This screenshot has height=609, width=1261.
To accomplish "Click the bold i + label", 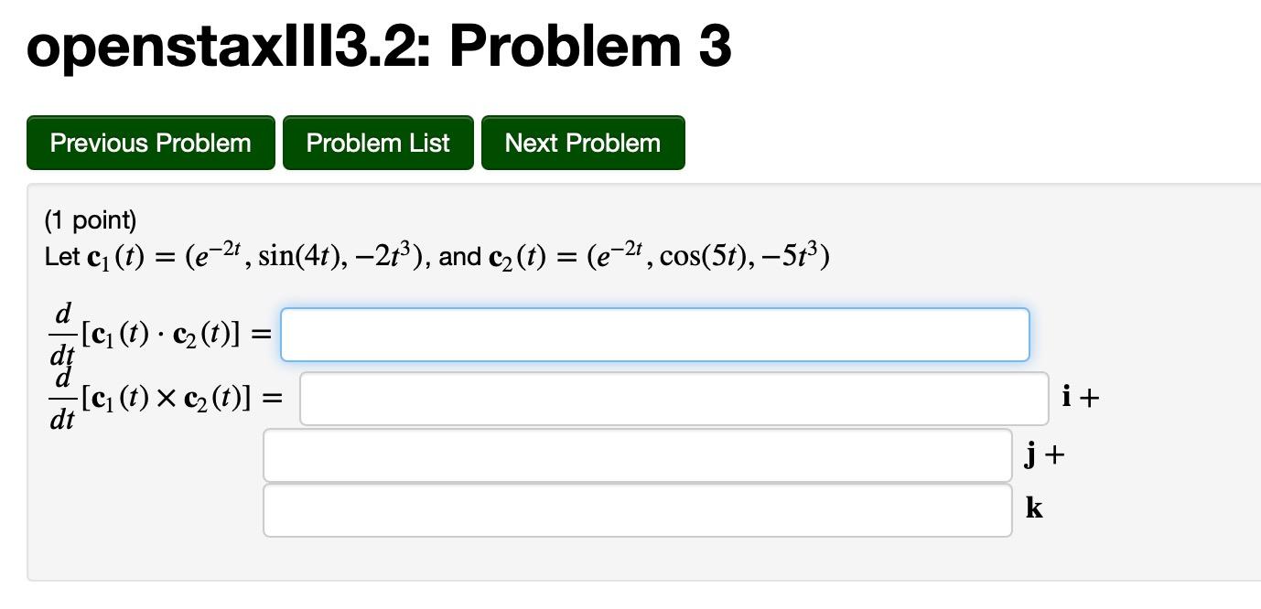I will (x=1078, y=397).
